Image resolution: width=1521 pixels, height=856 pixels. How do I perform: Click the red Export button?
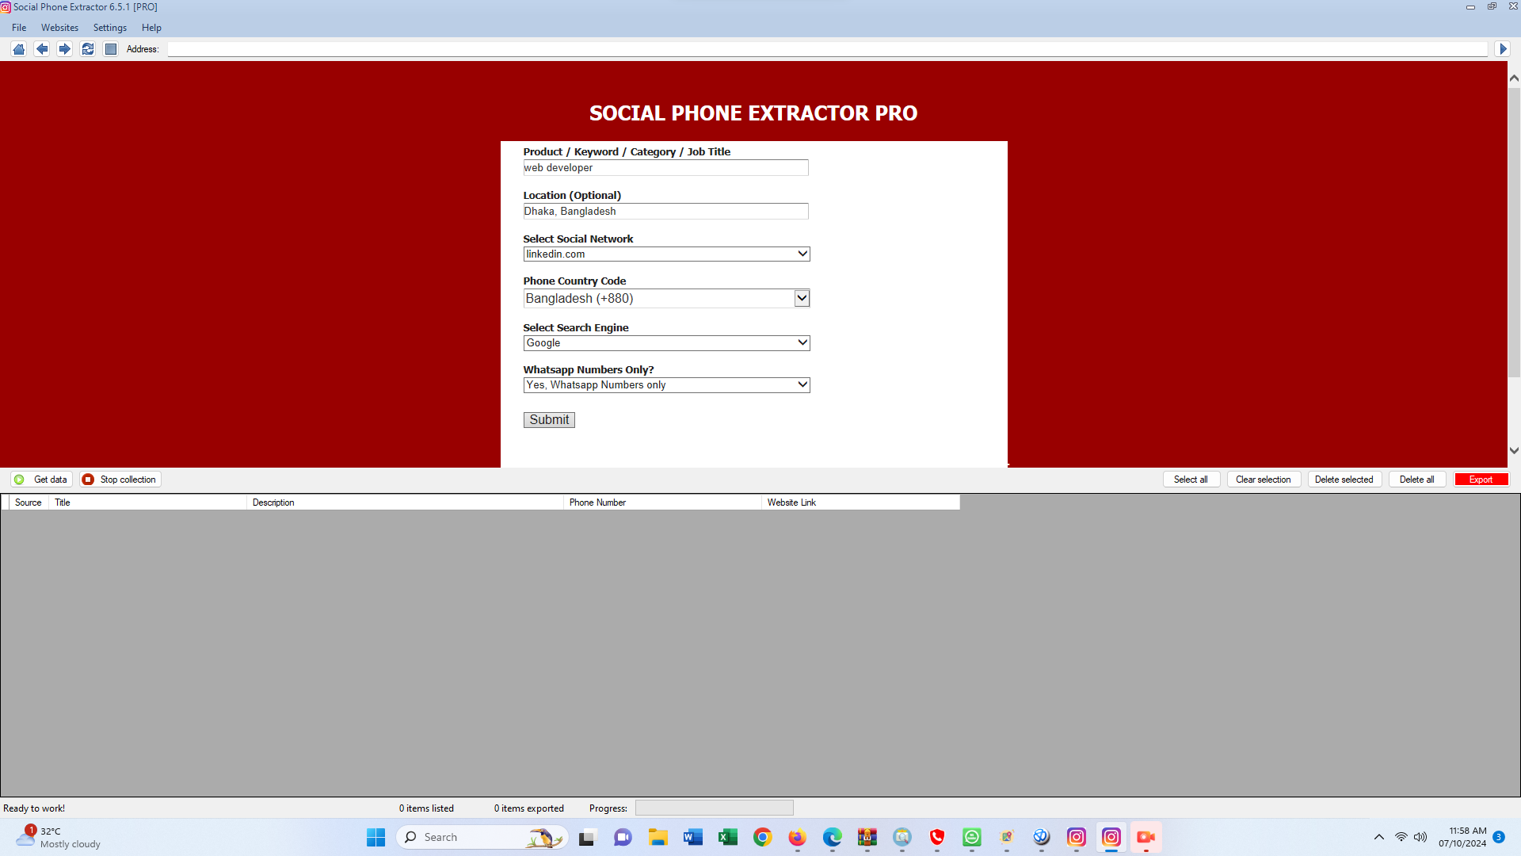(1481, 480)
